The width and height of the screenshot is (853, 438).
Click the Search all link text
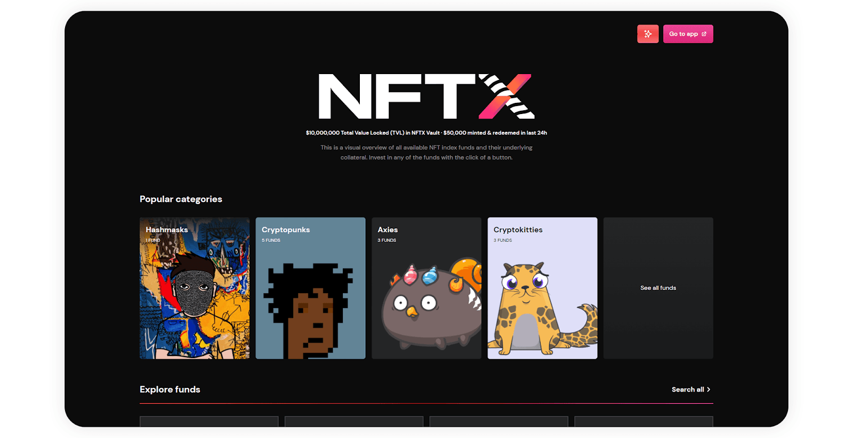[x=687, y=390]
